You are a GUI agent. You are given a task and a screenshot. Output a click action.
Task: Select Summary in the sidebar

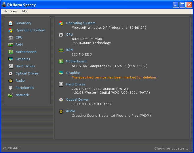[x=24, y=23]
